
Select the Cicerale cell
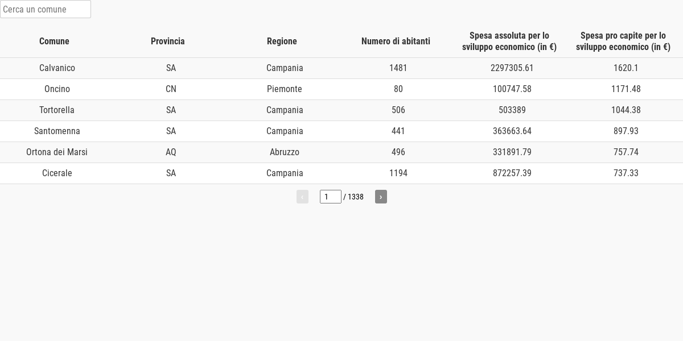57,173
